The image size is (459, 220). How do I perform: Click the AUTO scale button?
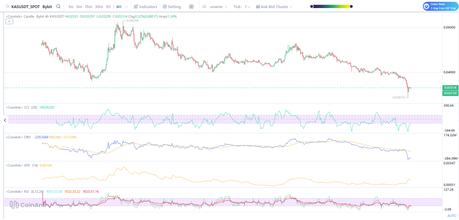pyautogui.click(x=452, y=216)
